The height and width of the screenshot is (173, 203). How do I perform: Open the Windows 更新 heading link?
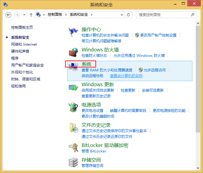pyautogui.click(x=98, y=84)
